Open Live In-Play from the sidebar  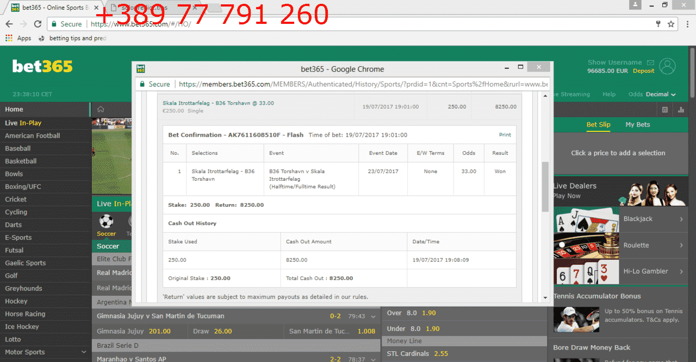click(x=45, y=123)
